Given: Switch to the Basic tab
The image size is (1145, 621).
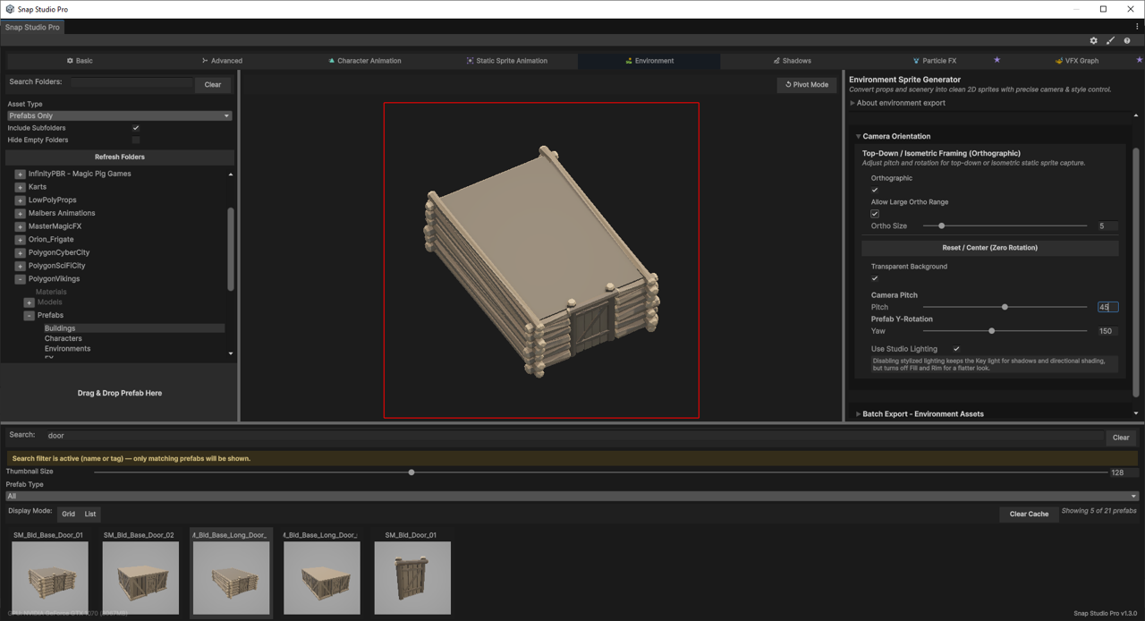Looking at the screenshot, I should click(79, 61).
